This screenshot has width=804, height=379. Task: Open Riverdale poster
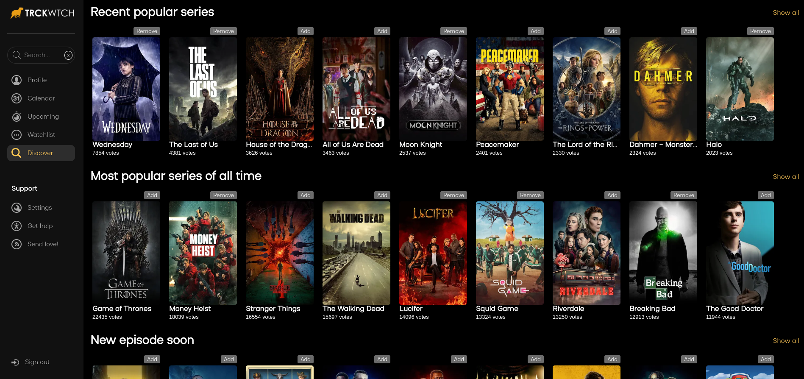tap(587, 253)
